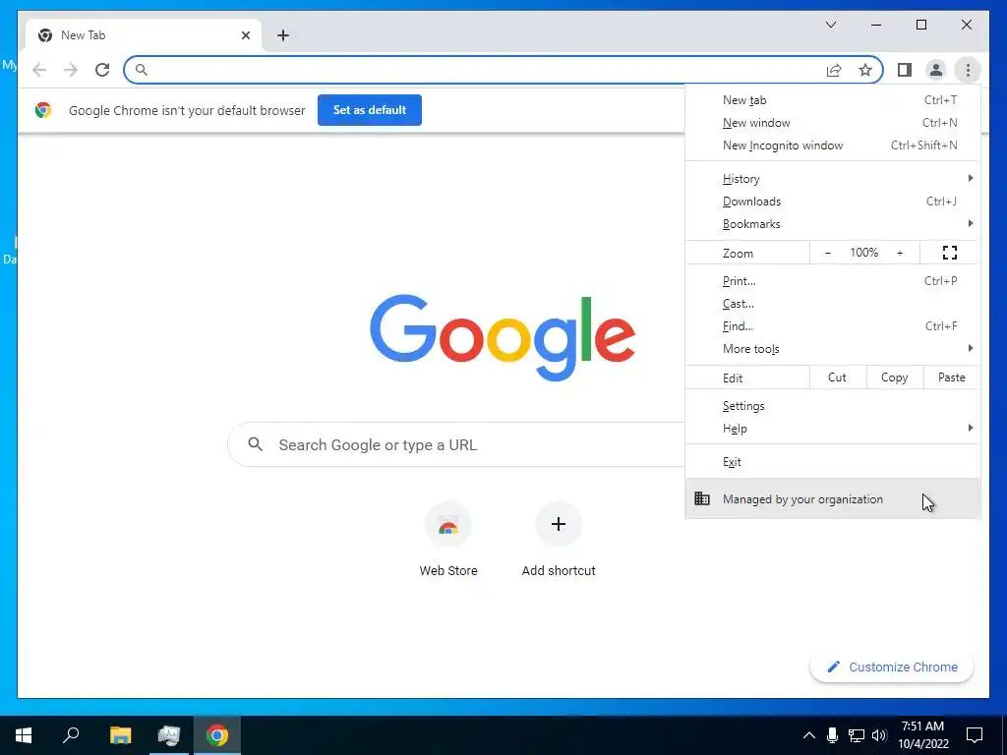This screenshot has height=755, width=1007.
Task: Open the notification center icon
Action: click(975, 735)
